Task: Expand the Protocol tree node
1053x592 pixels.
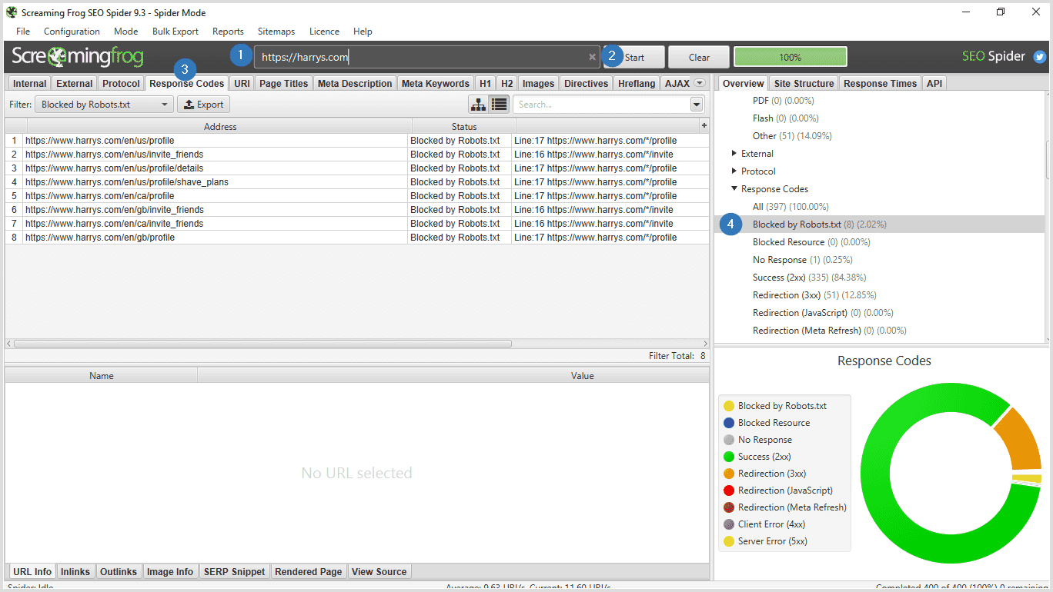Action: (734, 171)
